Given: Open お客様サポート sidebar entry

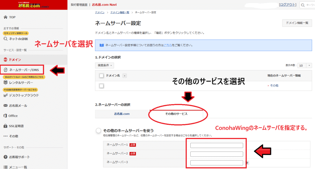Looking at the screenshot, I should click(19, 157).
